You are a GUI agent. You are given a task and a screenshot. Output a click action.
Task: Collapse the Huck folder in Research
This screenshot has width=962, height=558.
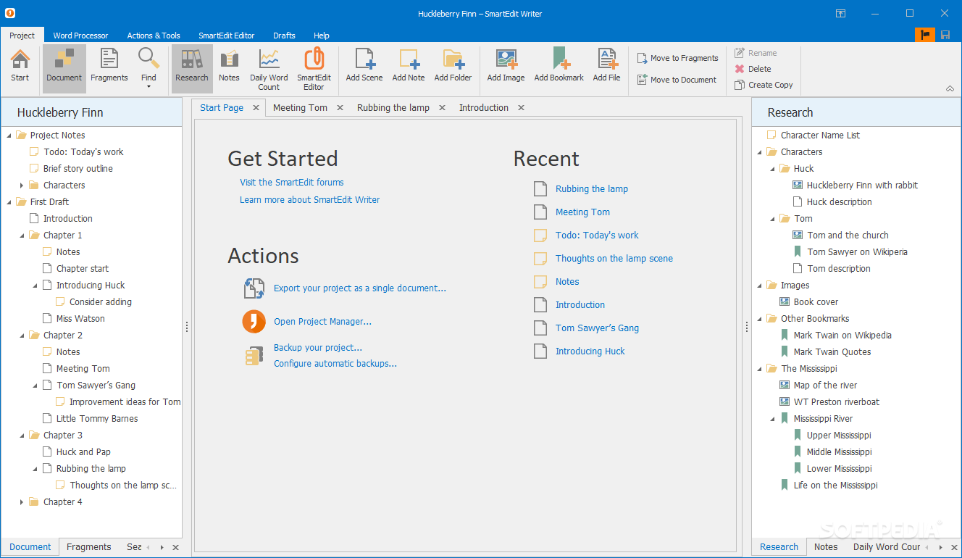(772, 169)
